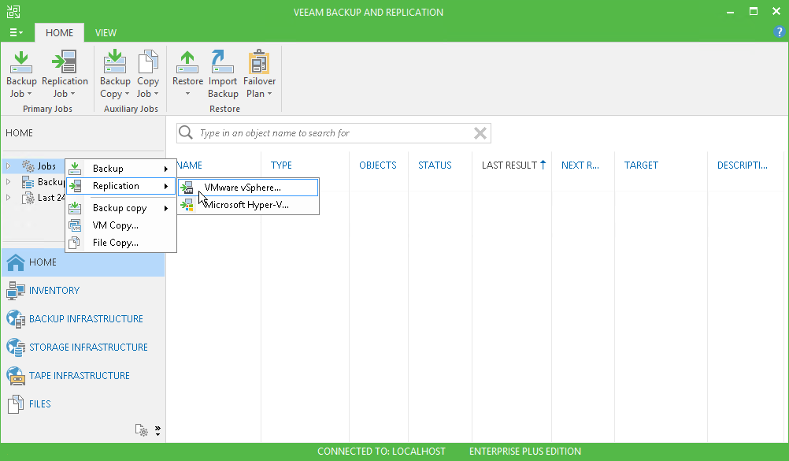Click the VM Copy menu icon

coord(75,225)
